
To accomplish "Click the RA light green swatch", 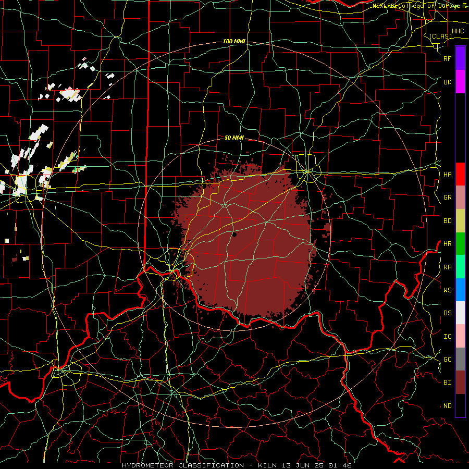I will [x=460, y=267].
